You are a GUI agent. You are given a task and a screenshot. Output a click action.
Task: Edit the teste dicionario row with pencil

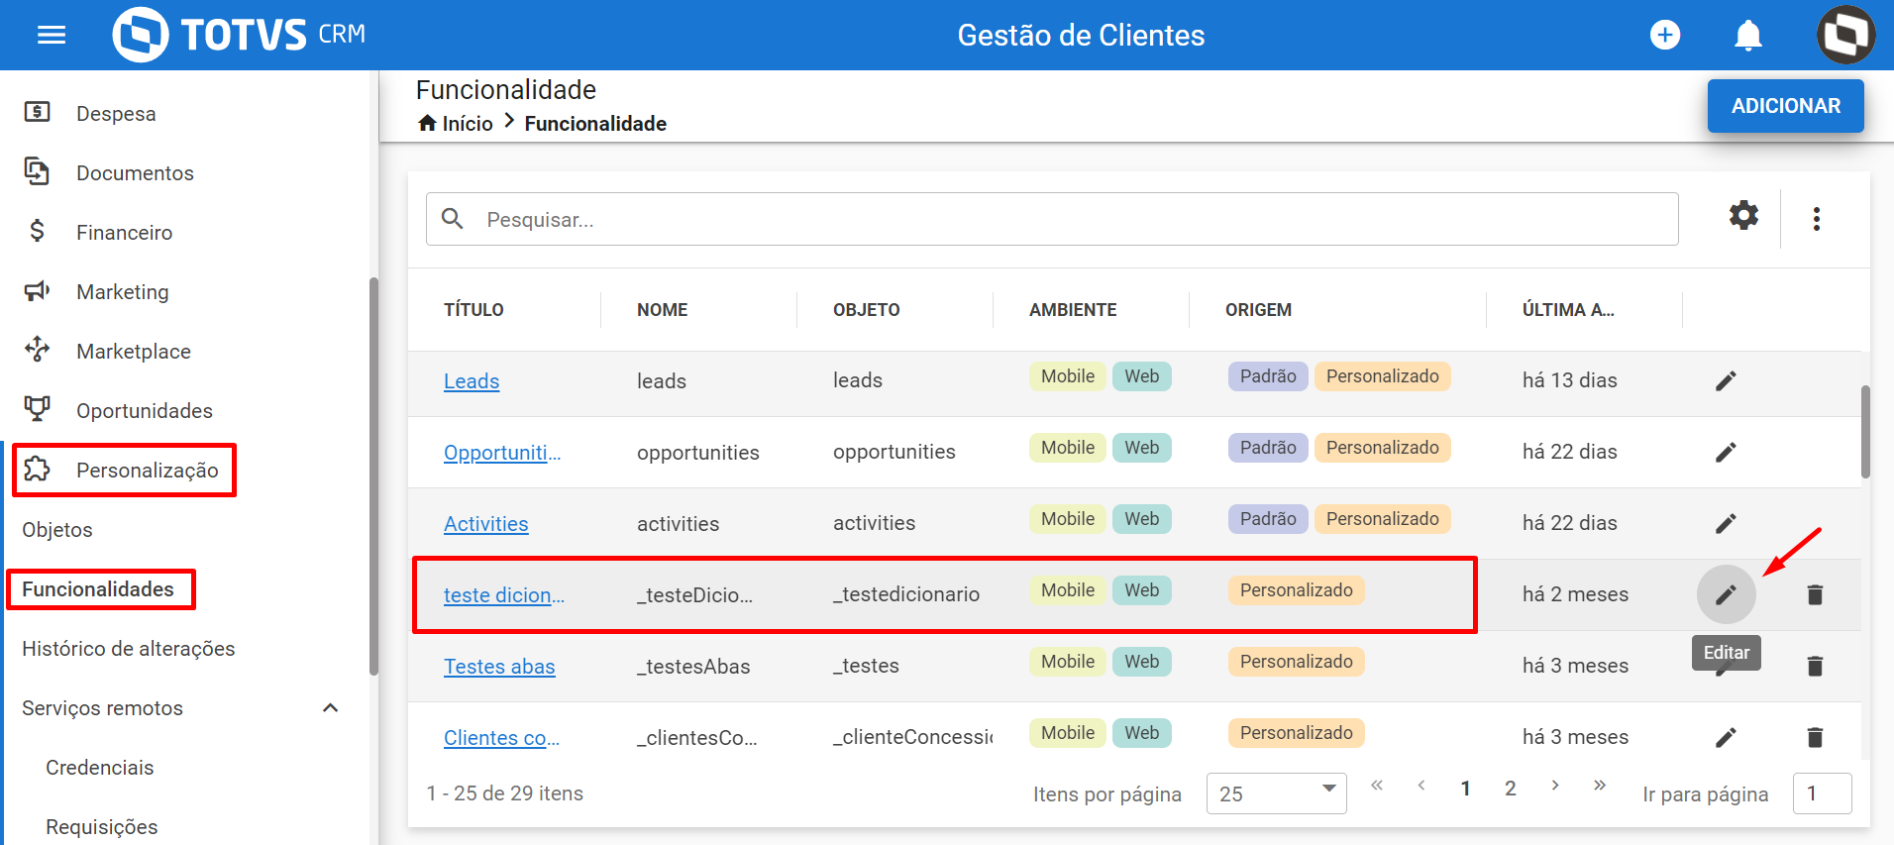[x=1726, y=594]
